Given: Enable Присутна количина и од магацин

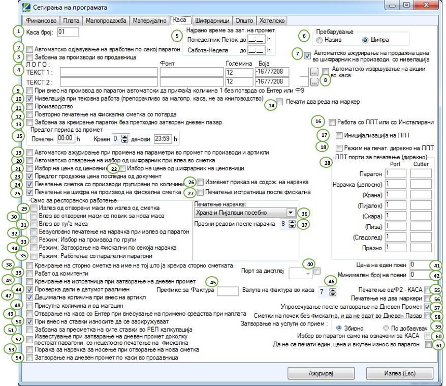Looking at the screenshot, I should (x=29, y=306).
